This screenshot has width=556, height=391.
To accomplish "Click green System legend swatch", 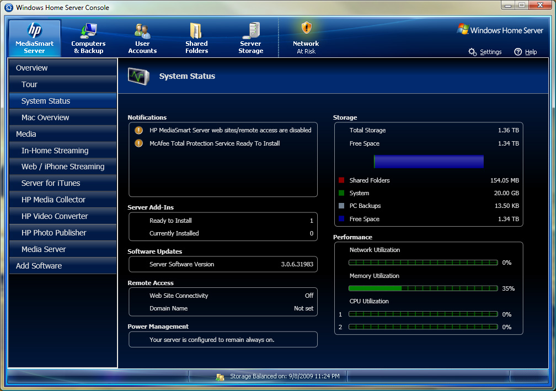I will point(341,193).
